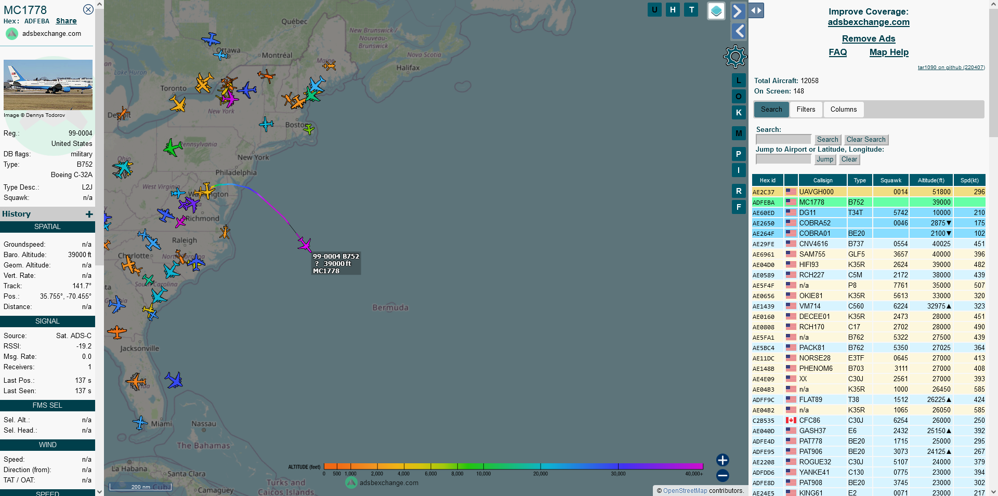Switch to the Filters tab
This screenshot has width=998, height=496.
(806, 110)
